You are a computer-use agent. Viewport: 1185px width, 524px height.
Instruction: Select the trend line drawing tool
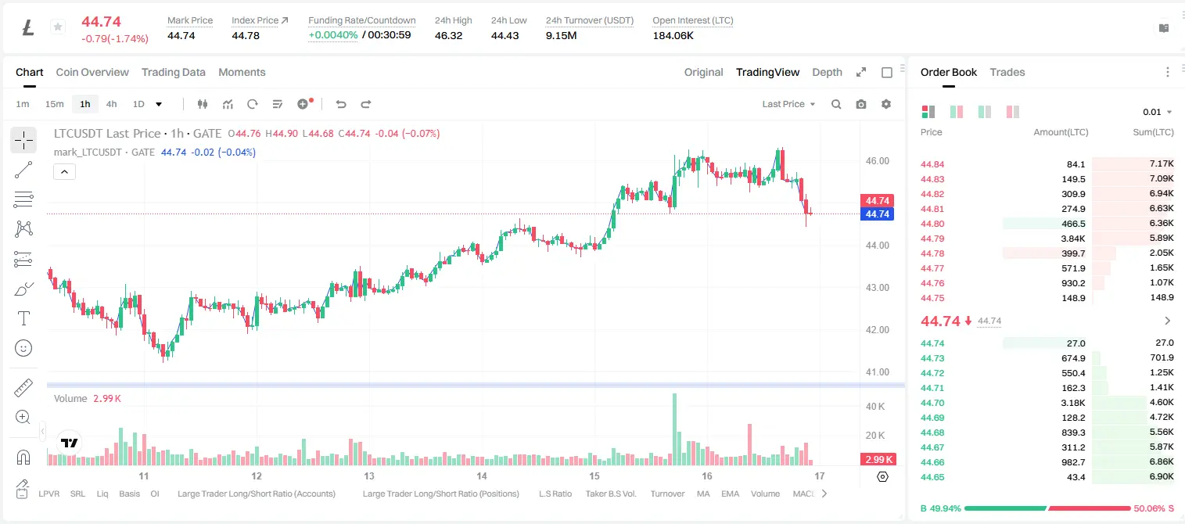(x=23, y=170)
